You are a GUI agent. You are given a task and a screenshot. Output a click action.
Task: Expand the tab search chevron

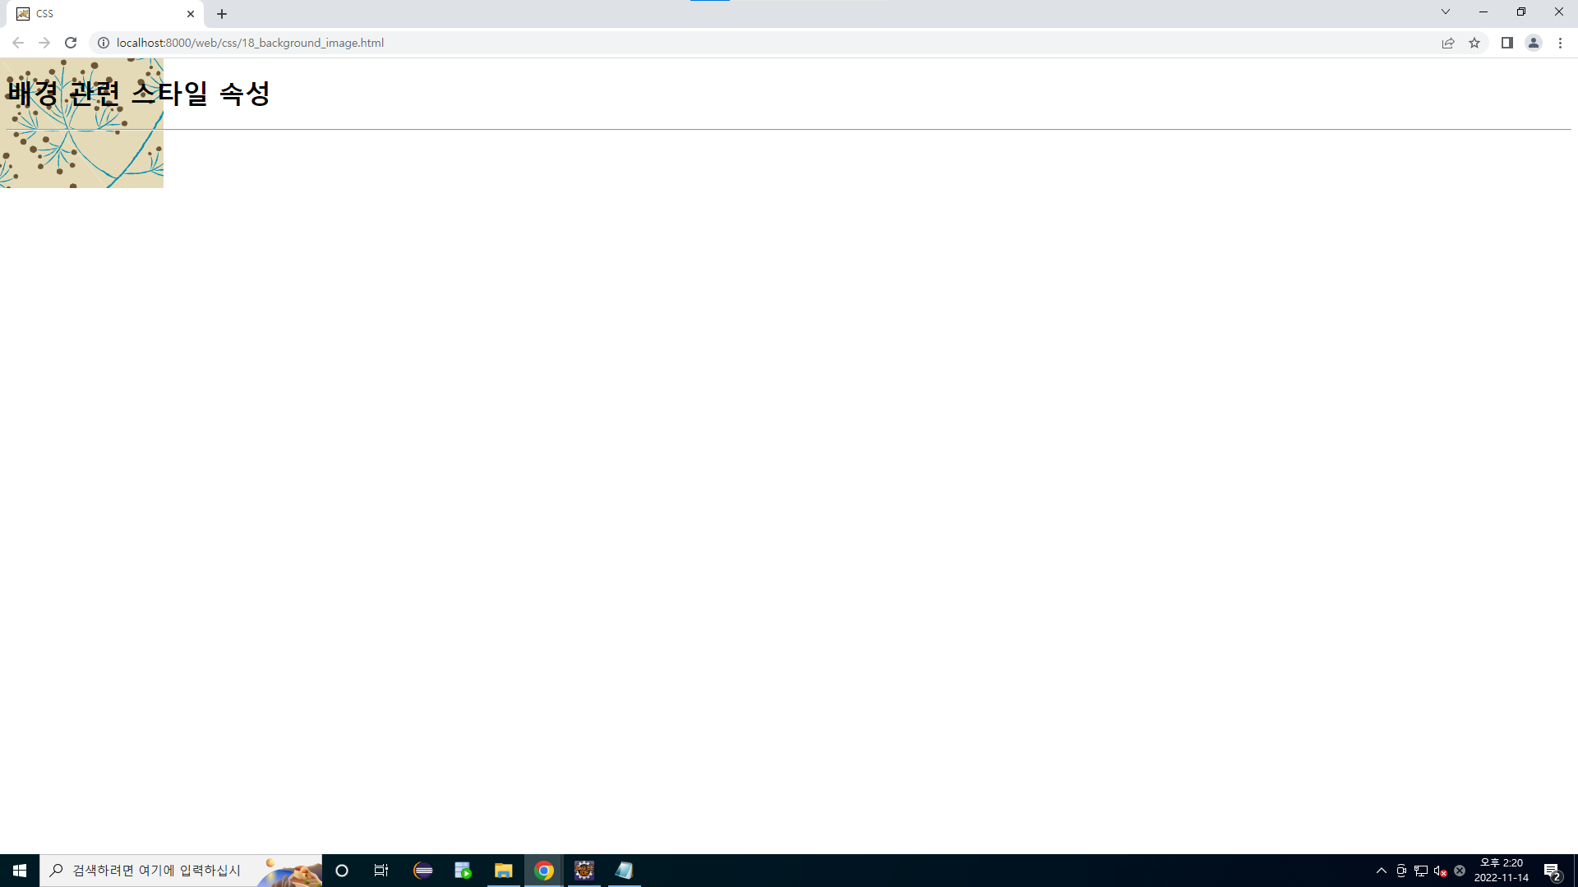[x=1445, y=11]
